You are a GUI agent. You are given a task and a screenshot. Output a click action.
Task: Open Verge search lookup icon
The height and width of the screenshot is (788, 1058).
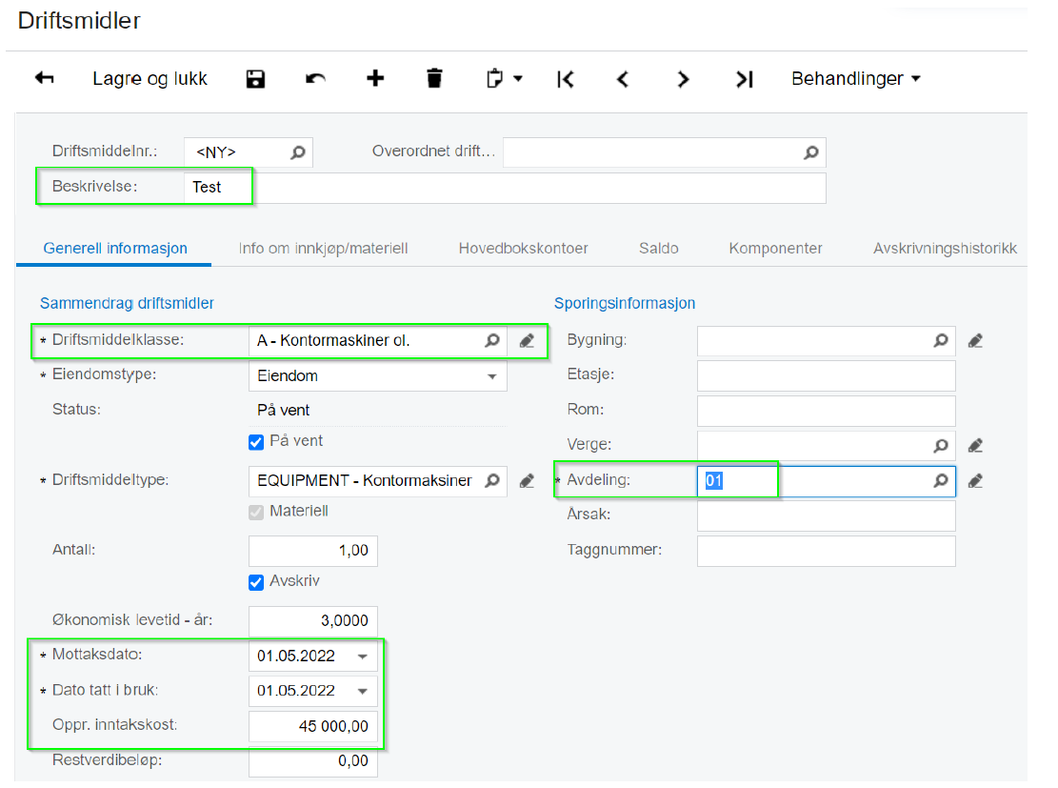941,446
